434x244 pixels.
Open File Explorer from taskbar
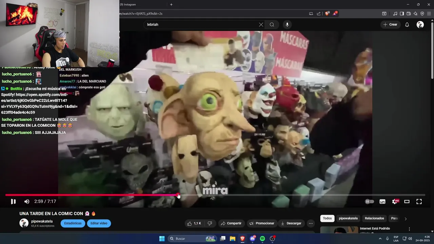coord(233,239)
